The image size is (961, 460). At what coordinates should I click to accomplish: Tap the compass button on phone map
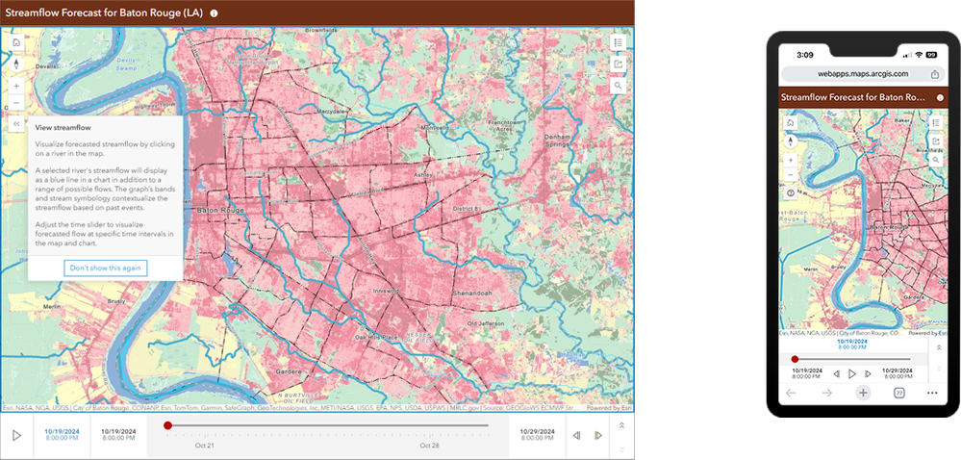tap(791, 141)
